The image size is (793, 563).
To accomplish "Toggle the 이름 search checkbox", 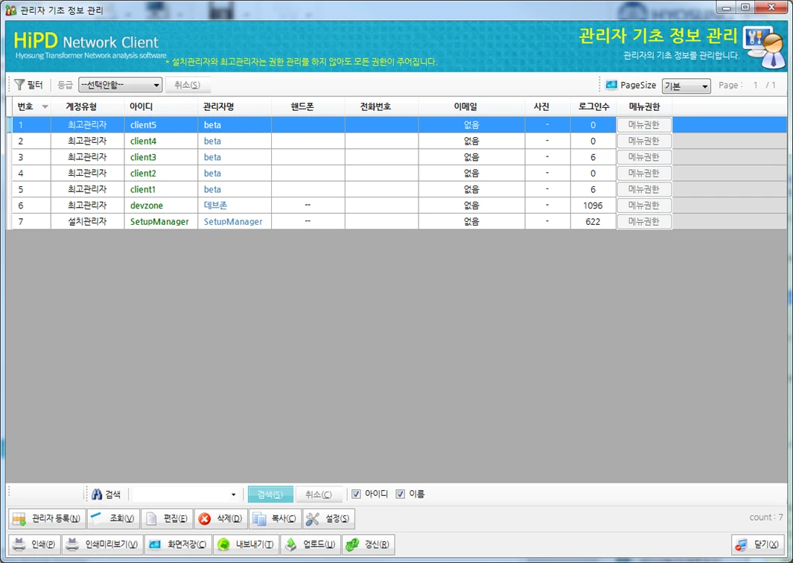I will (x=400, y=494).
